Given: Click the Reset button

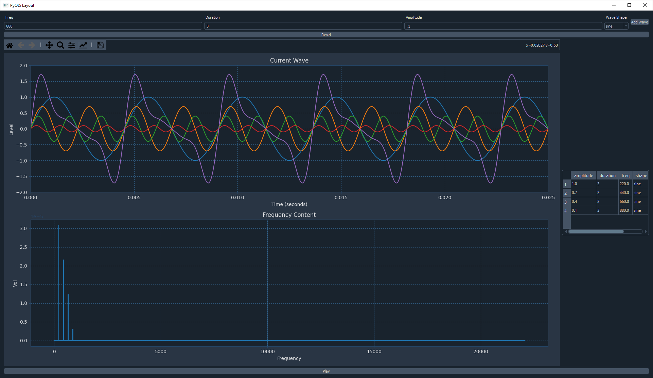Looking at the screenshot, I should 326,35.
